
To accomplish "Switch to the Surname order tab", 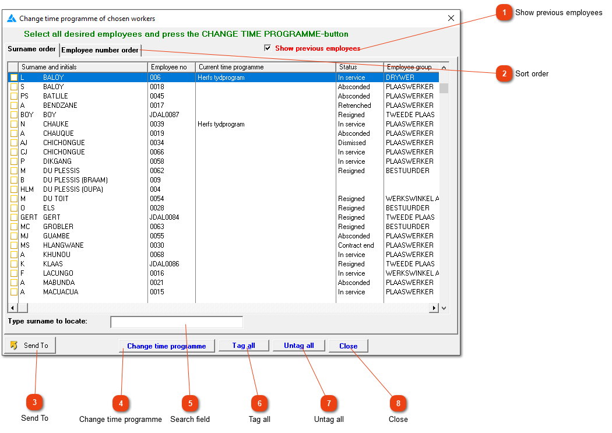I will [31, 49].
